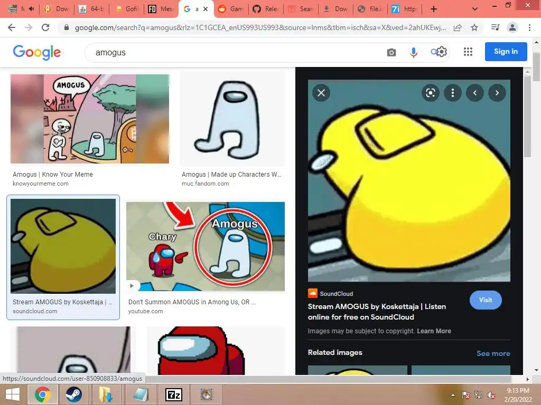This screenshot has width=541, height=405.
Task: Switch to the 'Sear' tab
Action: click(x=301, y=9)
